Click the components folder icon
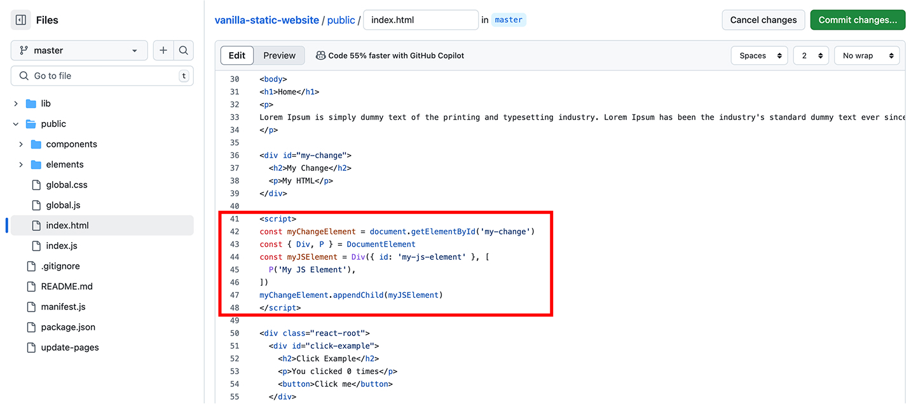This screenshot has width=916, height=404. pos(36,144)
